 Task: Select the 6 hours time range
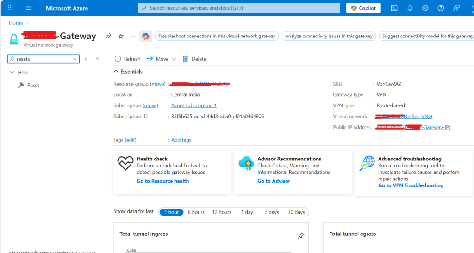pos(196,212)
